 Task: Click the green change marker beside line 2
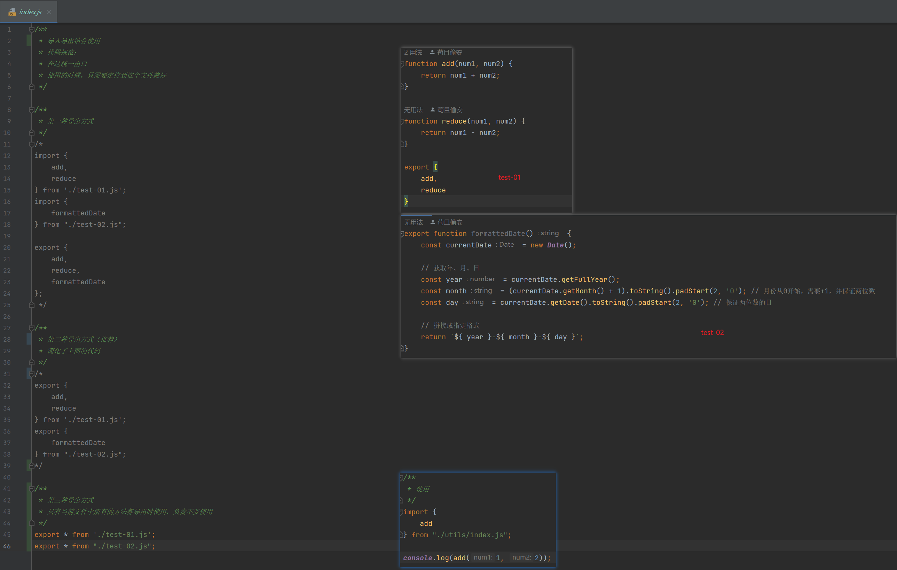[x=29, y=41]
